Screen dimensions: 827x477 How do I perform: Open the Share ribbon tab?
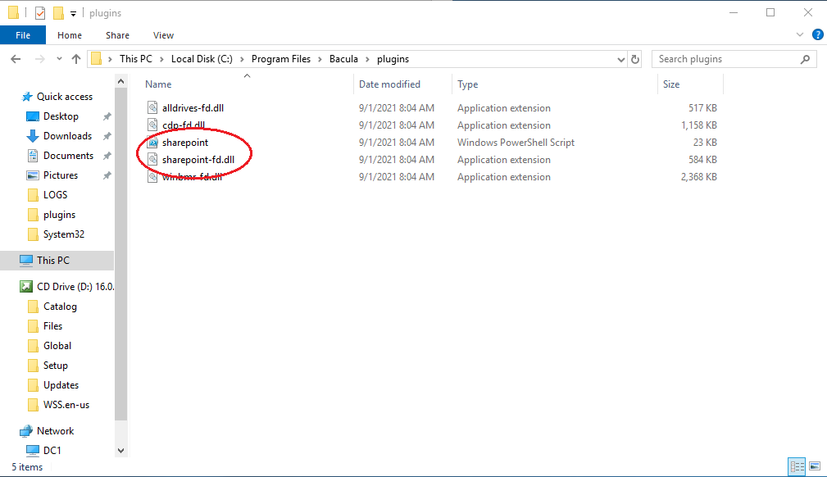[117, 35]
